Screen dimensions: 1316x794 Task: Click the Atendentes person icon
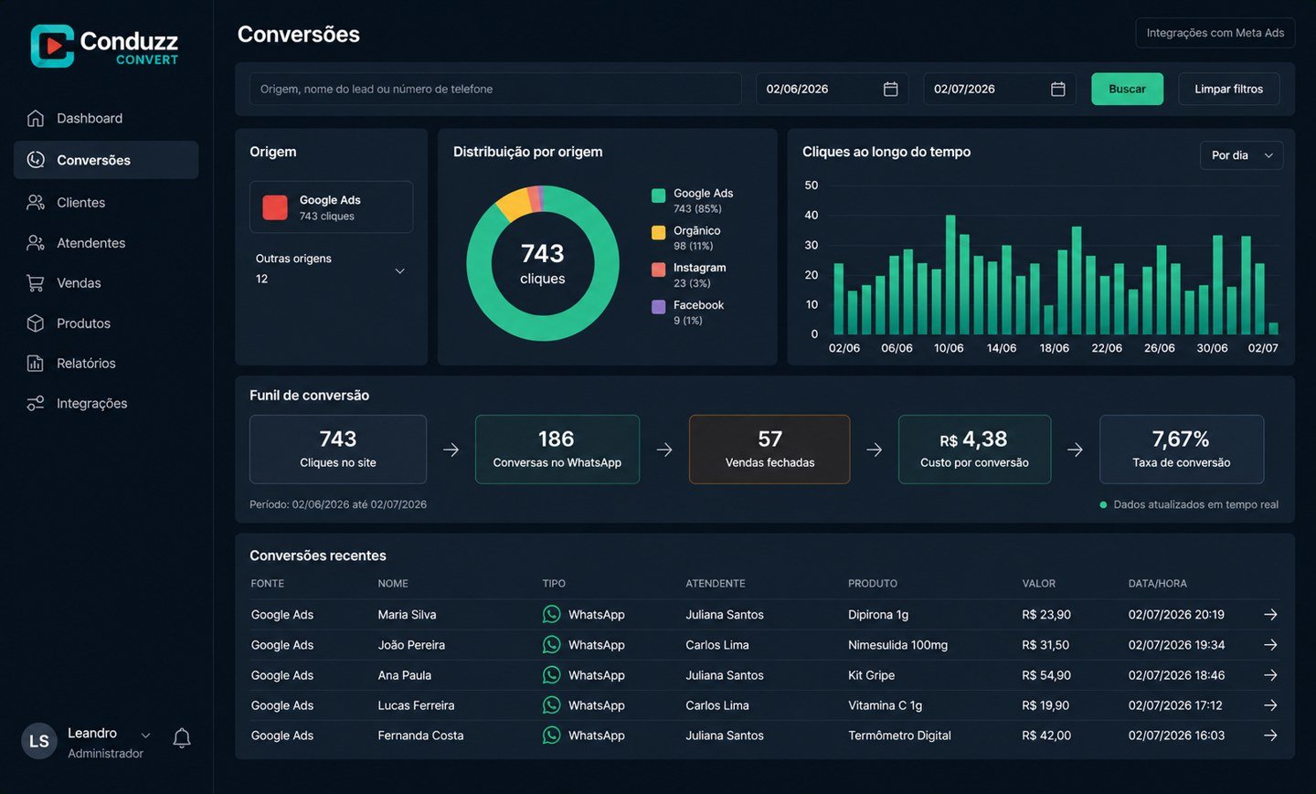(x=36, y=243)
